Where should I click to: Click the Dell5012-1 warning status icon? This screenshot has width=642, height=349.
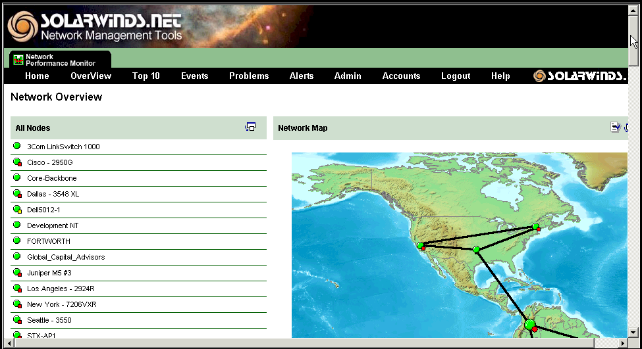17,210
